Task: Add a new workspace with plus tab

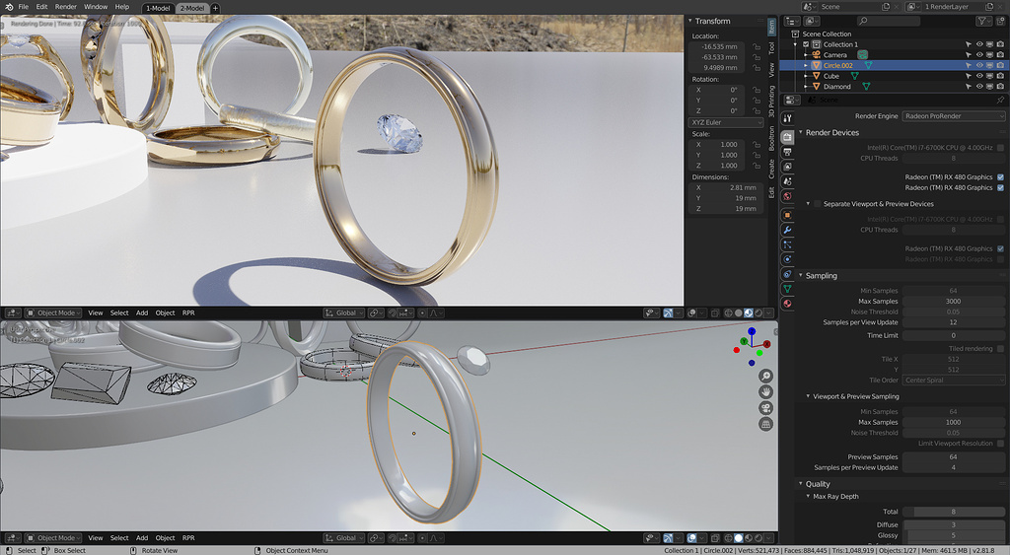Action: (215, 8)
